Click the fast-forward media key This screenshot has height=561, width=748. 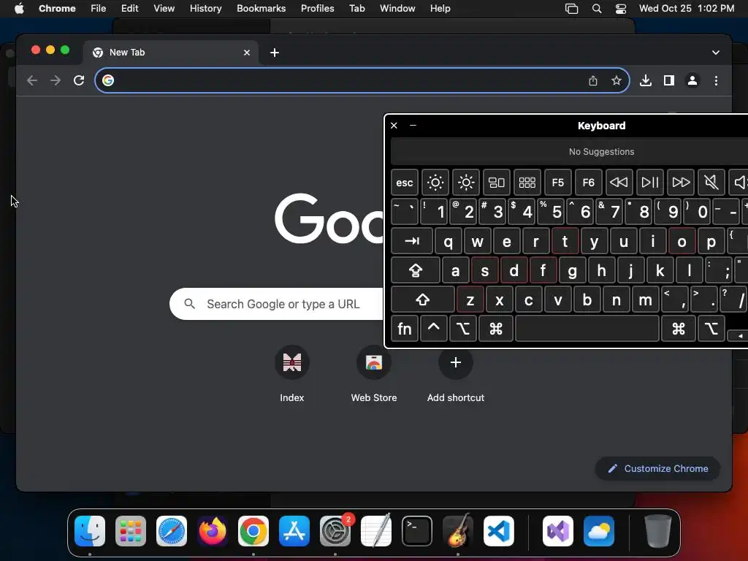tap(681, 182)
